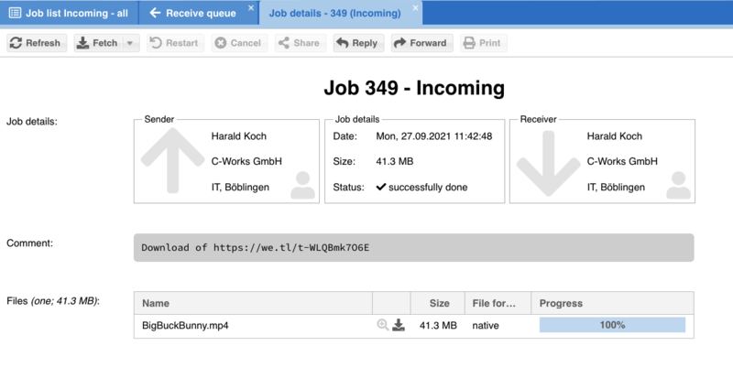Click the Fetch download button
The height and width of the screenshot is (378, 733).
pyautogui.click(x=98, y=43)
